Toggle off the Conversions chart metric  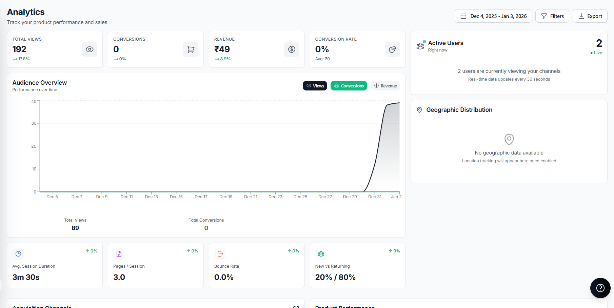click(x=349, y=86)
